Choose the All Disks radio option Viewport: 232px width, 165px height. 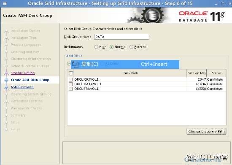(x=102, y=64)
